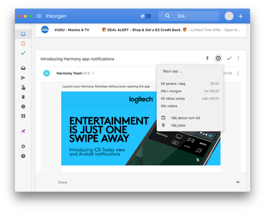Image resolution: width=265 pixels, height=213 pixels.
Task: Open Spam exclamation icon in sidebar
Action: (x=23, y=107)
